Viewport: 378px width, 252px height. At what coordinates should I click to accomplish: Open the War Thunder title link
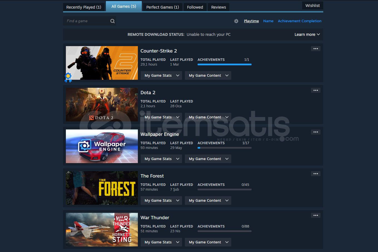[x=155, y=218]
